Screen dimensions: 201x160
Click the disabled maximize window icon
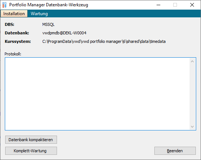(x=175, y=5)
